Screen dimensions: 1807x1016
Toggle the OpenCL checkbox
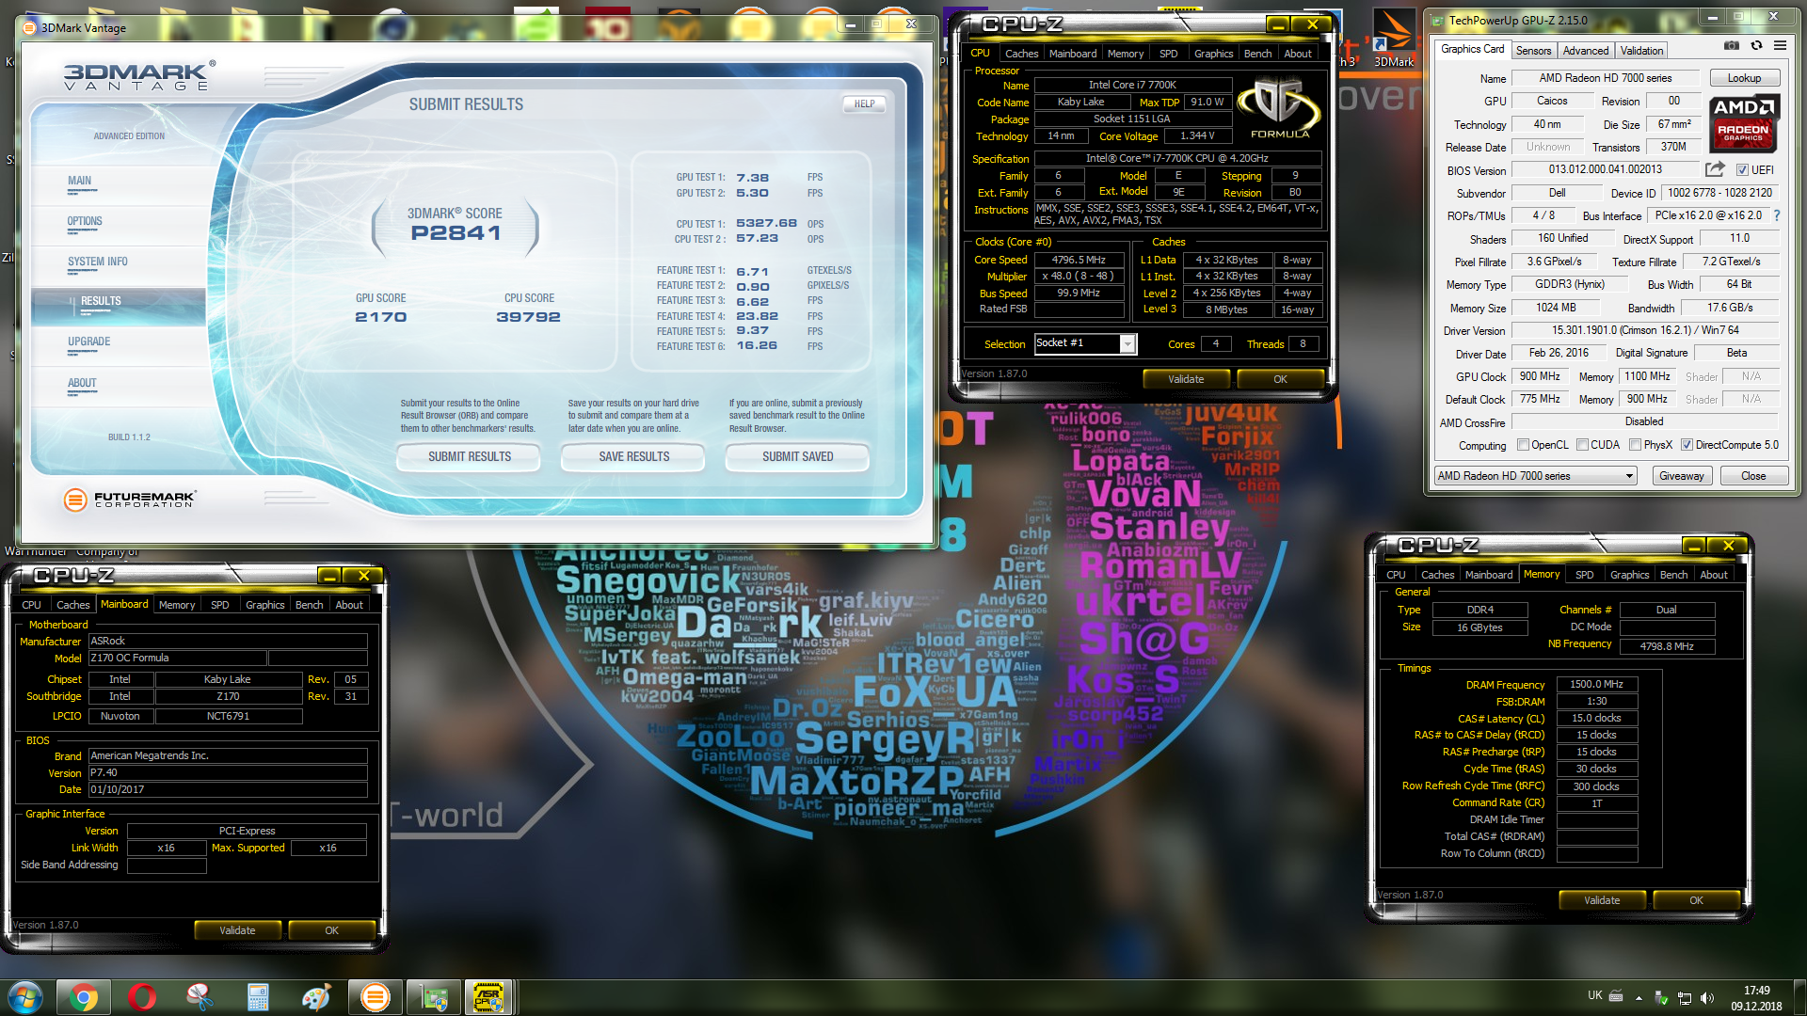pyautogui.click(x=1524, y=445)
